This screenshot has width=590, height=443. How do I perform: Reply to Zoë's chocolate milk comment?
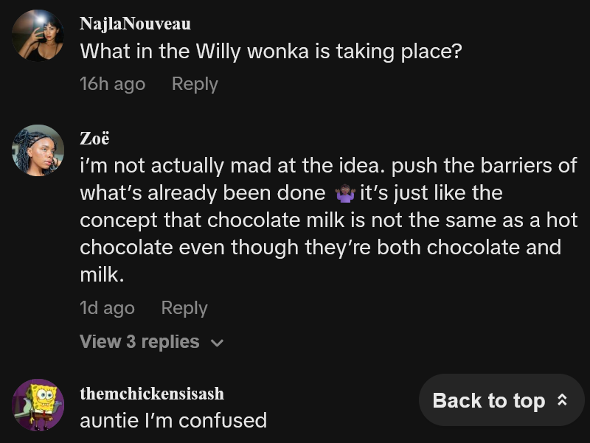pyautogui.click(x=184, y=307)
